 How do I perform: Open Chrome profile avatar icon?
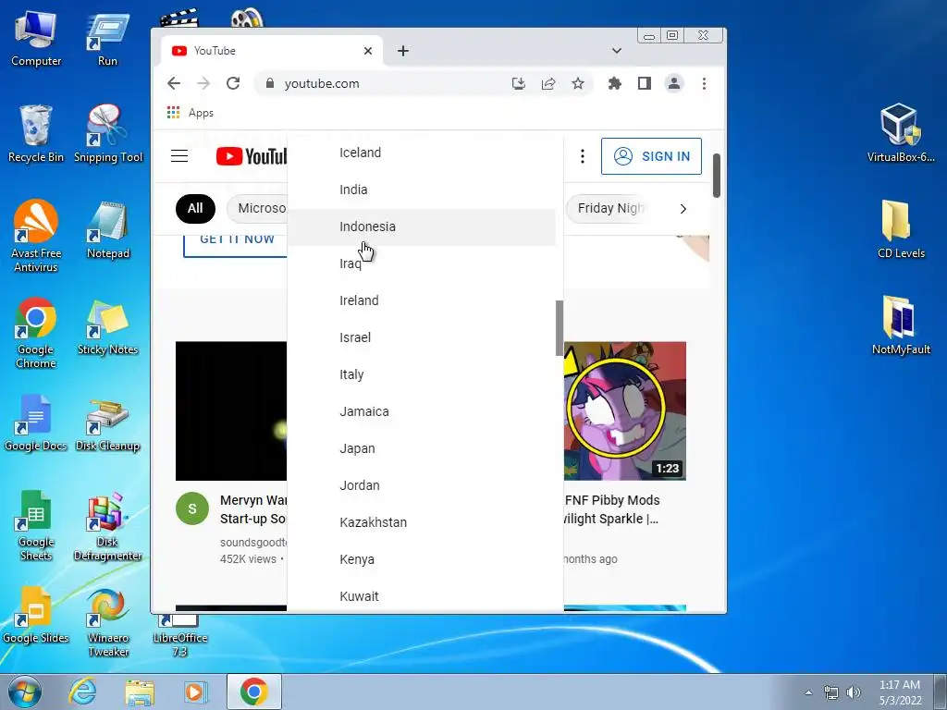pyautogui.click(x=674, y=83)
